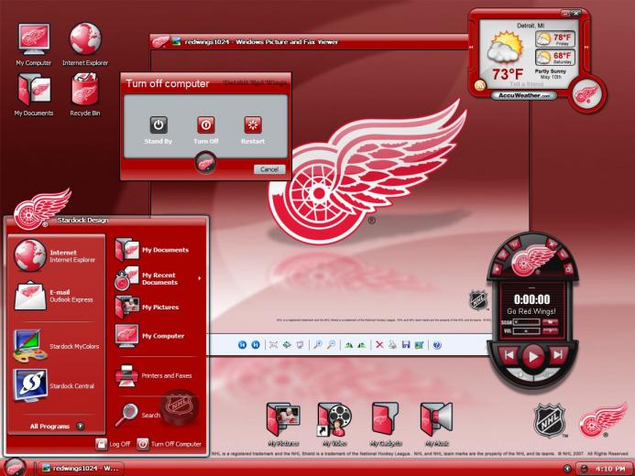Click RSS feed icon on weather widget
This screenshot has height=476, width=635.
480,86
